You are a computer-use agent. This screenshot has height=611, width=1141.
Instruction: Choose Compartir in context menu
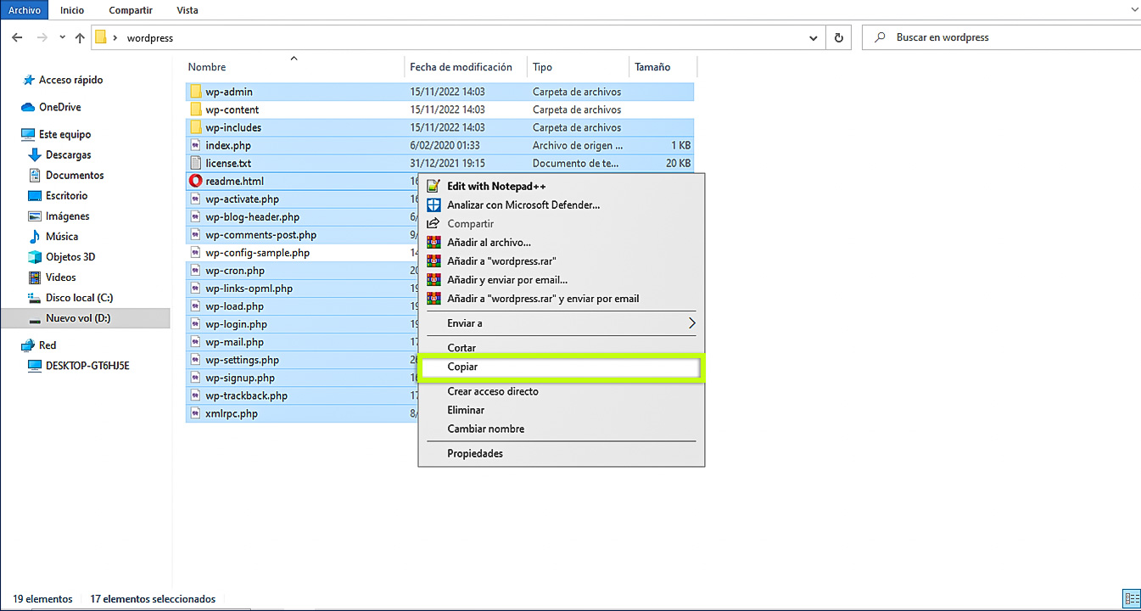coord(561,223)
